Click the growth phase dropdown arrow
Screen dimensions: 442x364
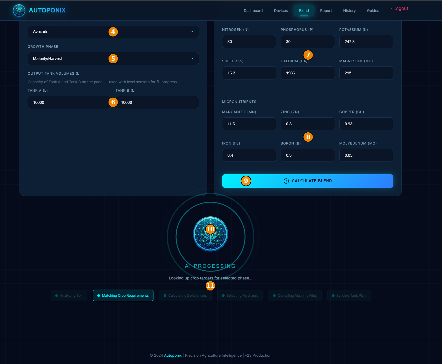pos(192,59)
